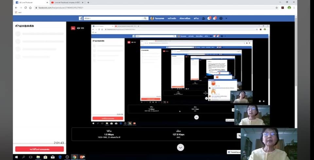The width and height of the screenshot is (314, 160).
Task: Open the bell notifications icon
Action: 215,18
